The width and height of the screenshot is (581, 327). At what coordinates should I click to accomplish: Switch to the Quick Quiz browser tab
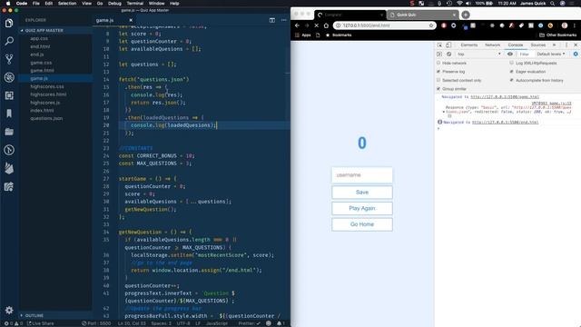click(423, 15)
